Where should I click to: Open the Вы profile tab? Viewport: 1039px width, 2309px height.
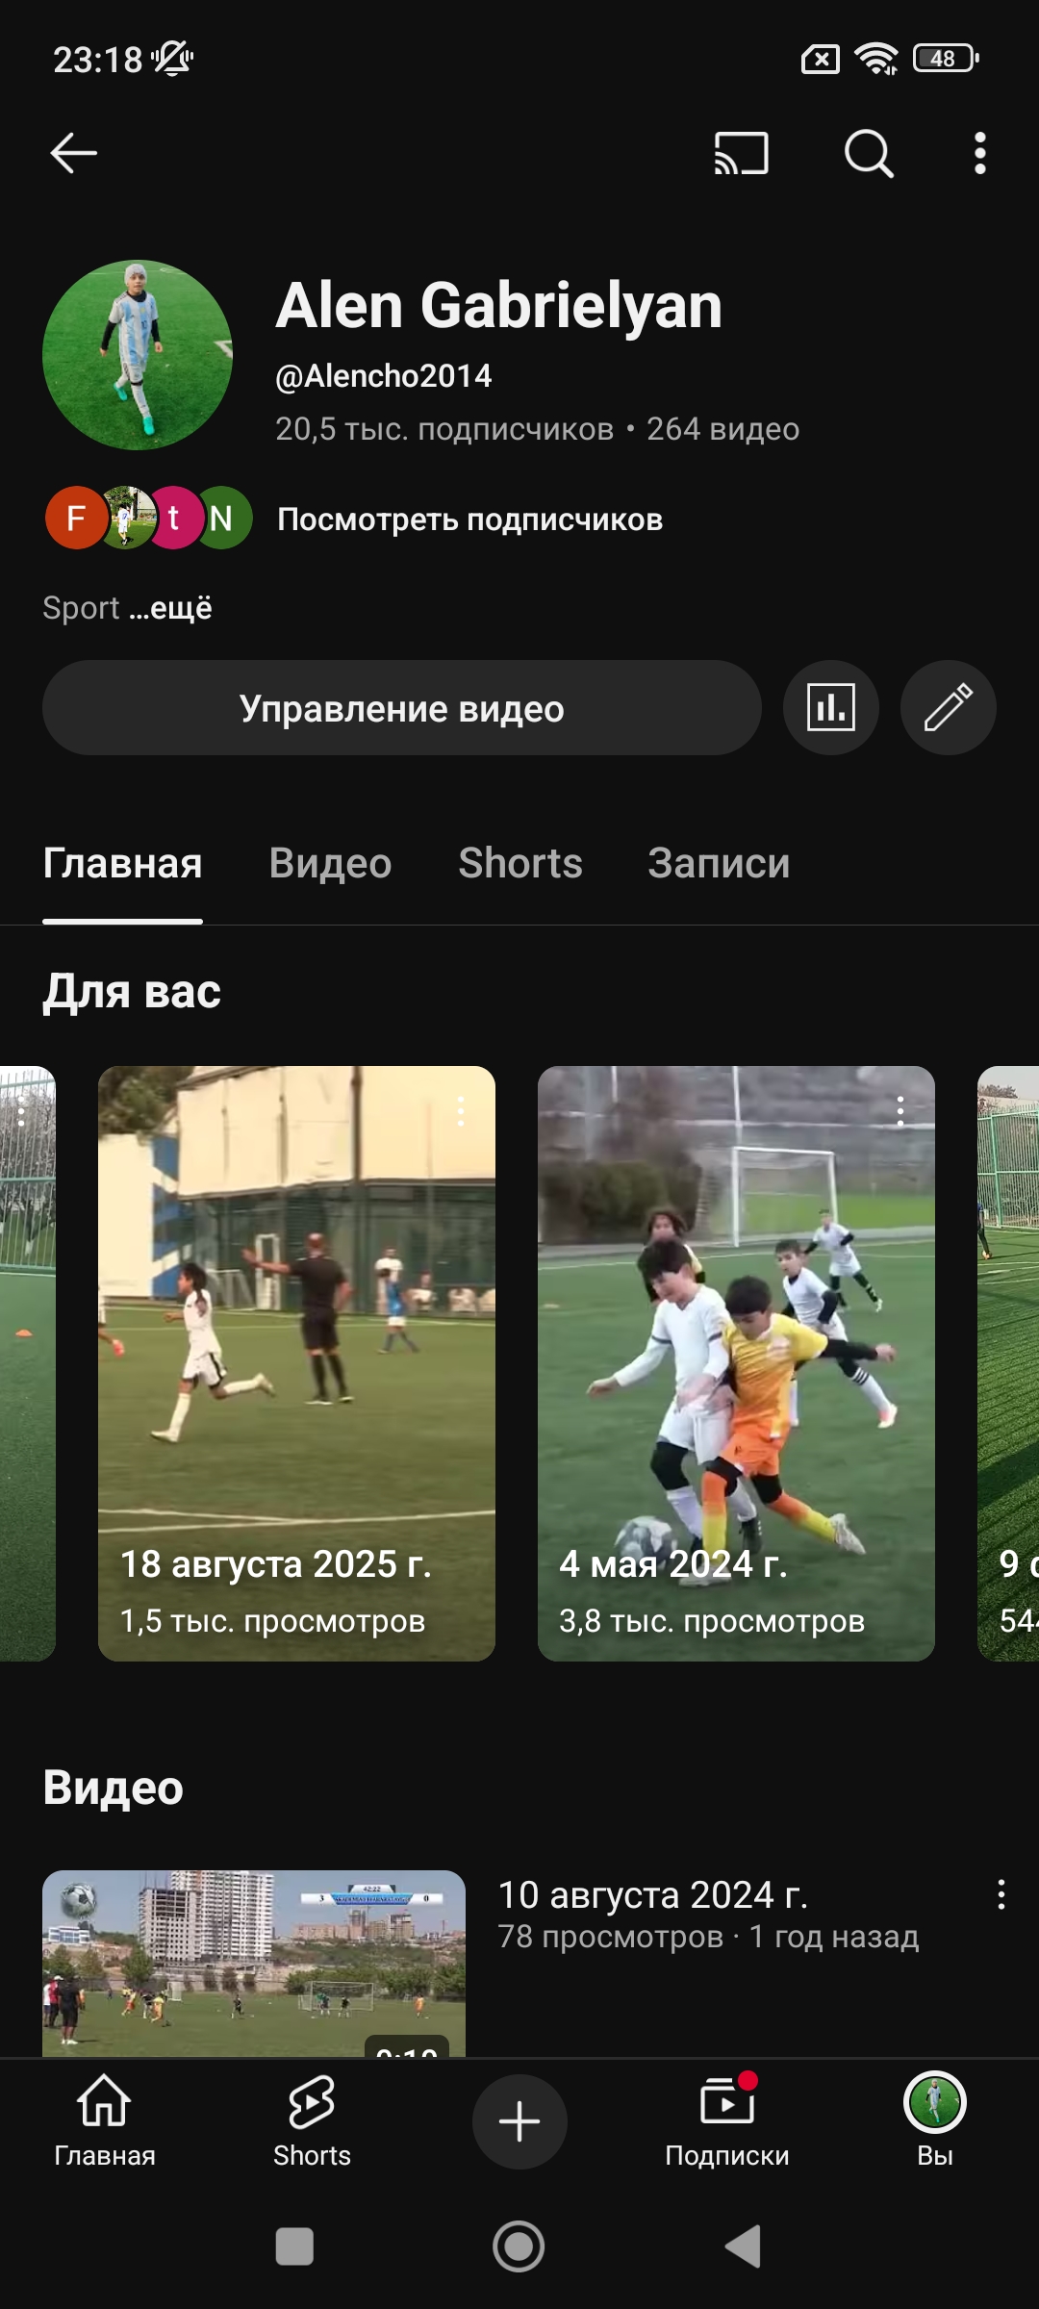[934, 2120]
